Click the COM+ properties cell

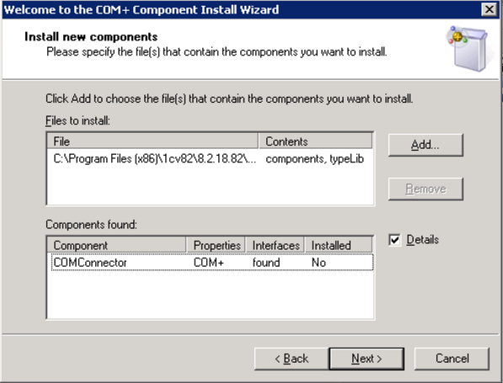tap(209, 263)
